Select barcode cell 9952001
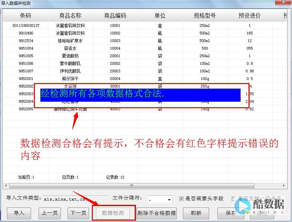The height and width of the screenshot is (222, 292). click(x=26, y=79)
